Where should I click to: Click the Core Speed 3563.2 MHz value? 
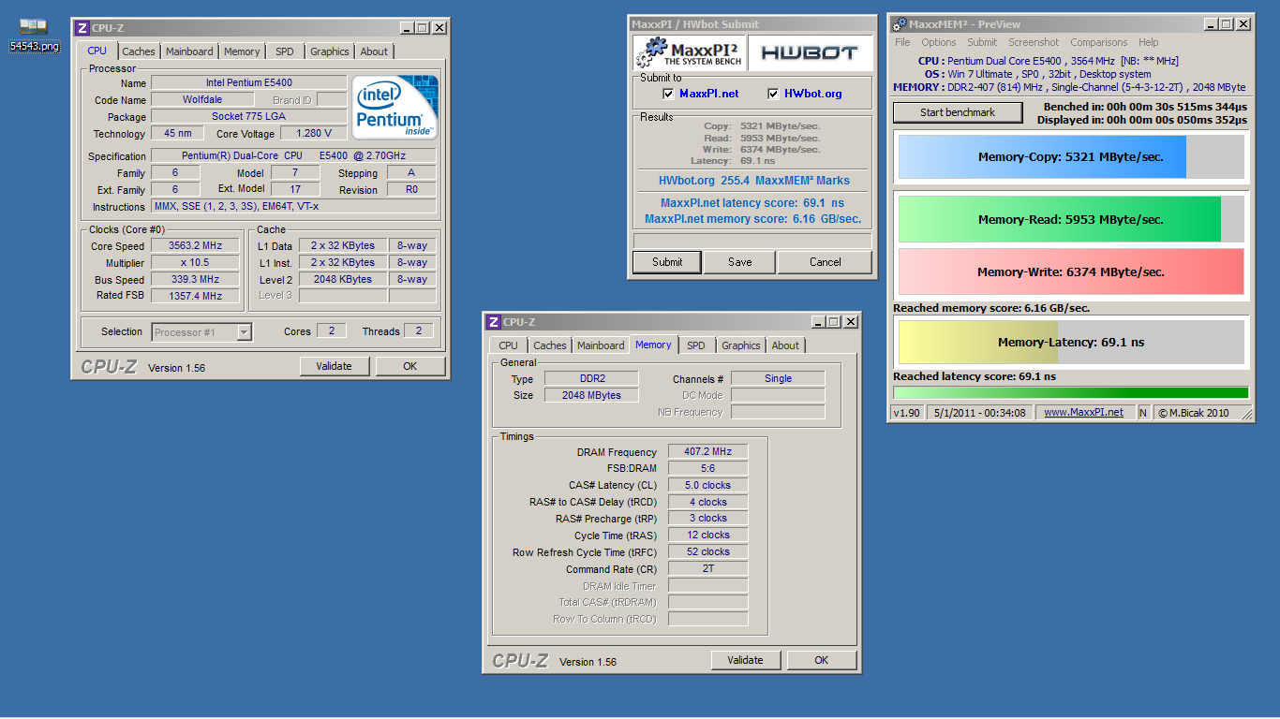(196, 246)
